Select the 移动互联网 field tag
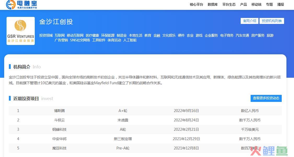The width and height of the screenshot is (294, 157). coord(75,35)
